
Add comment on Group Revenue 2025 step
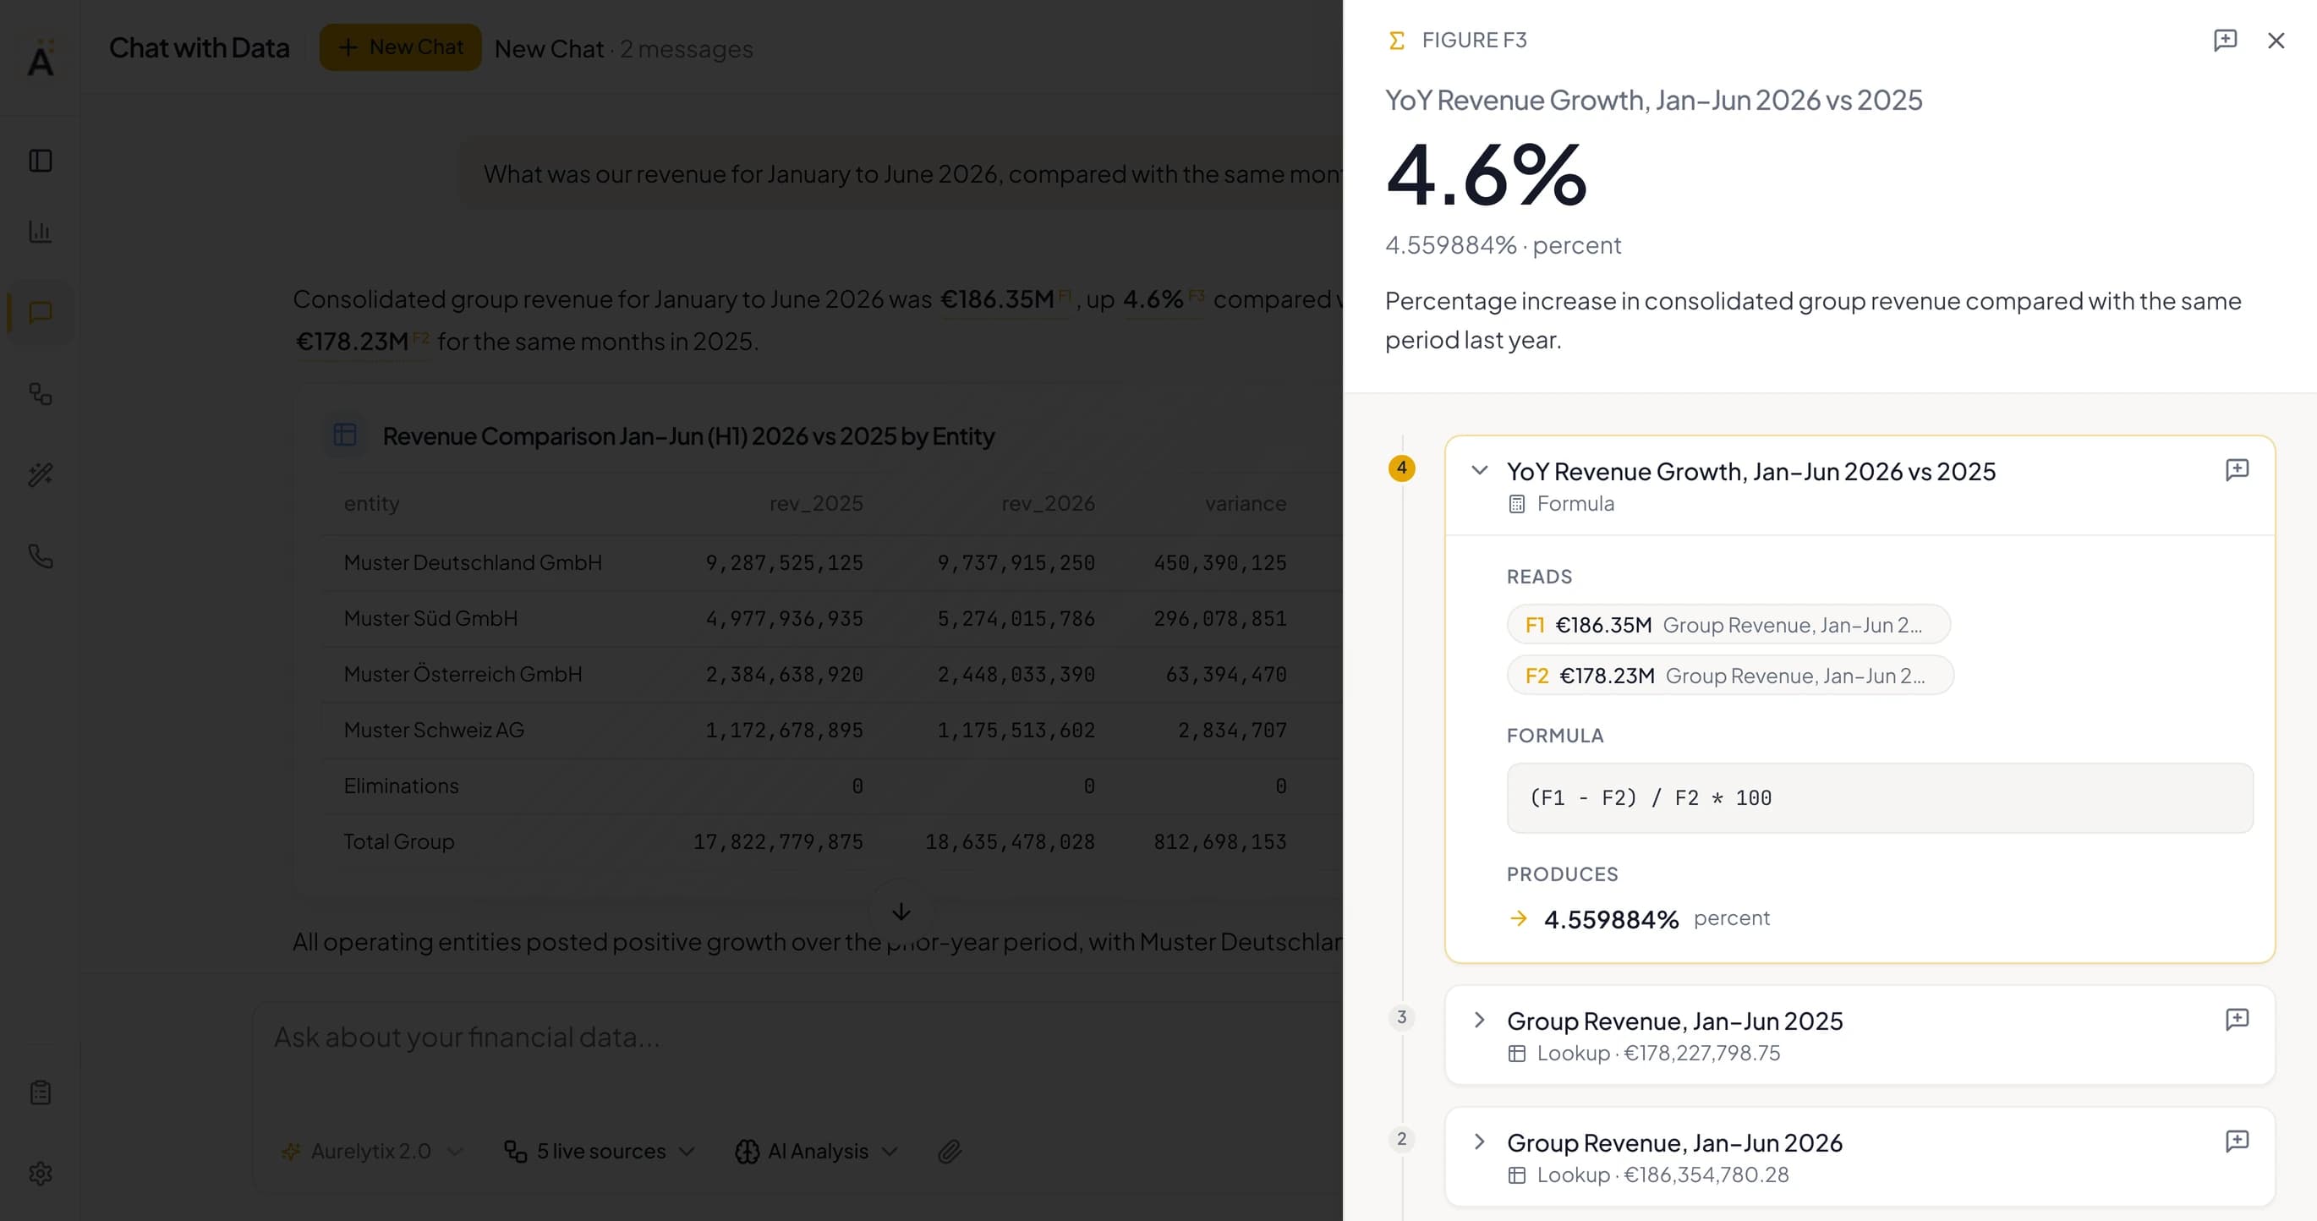(x=2237, y=1019)
